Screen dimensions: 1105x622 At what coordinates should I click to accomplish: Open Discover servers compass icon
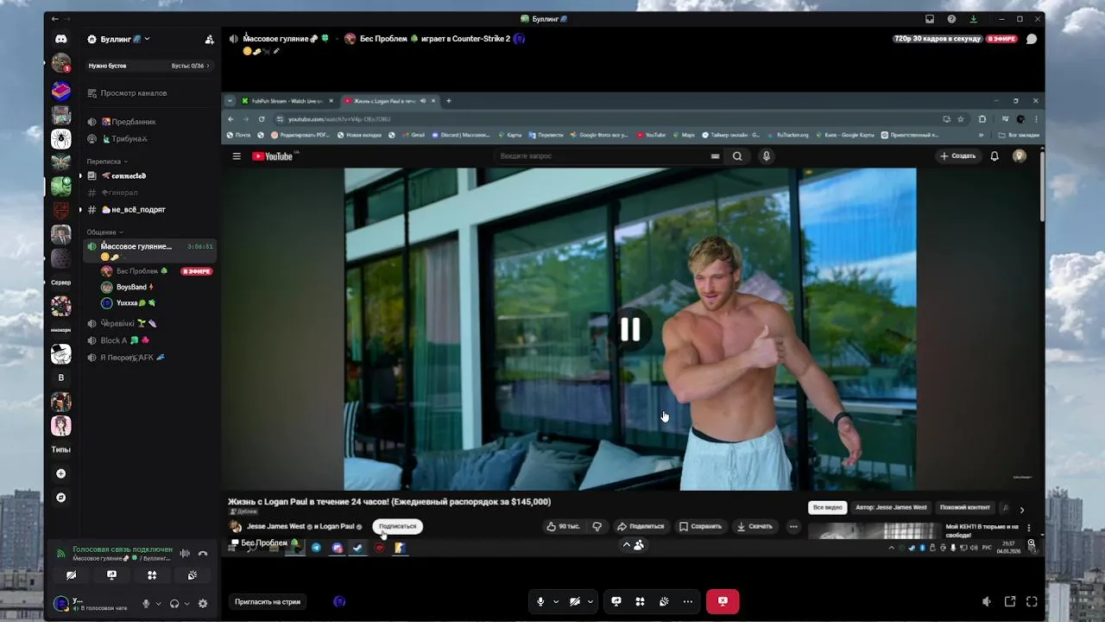pos(60,498)
